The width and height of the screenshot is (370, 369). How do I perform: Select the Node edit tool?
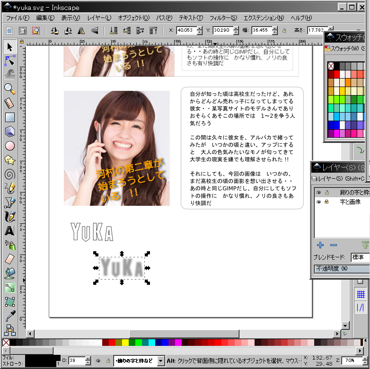pyautogui.click(x=9, y=61)
